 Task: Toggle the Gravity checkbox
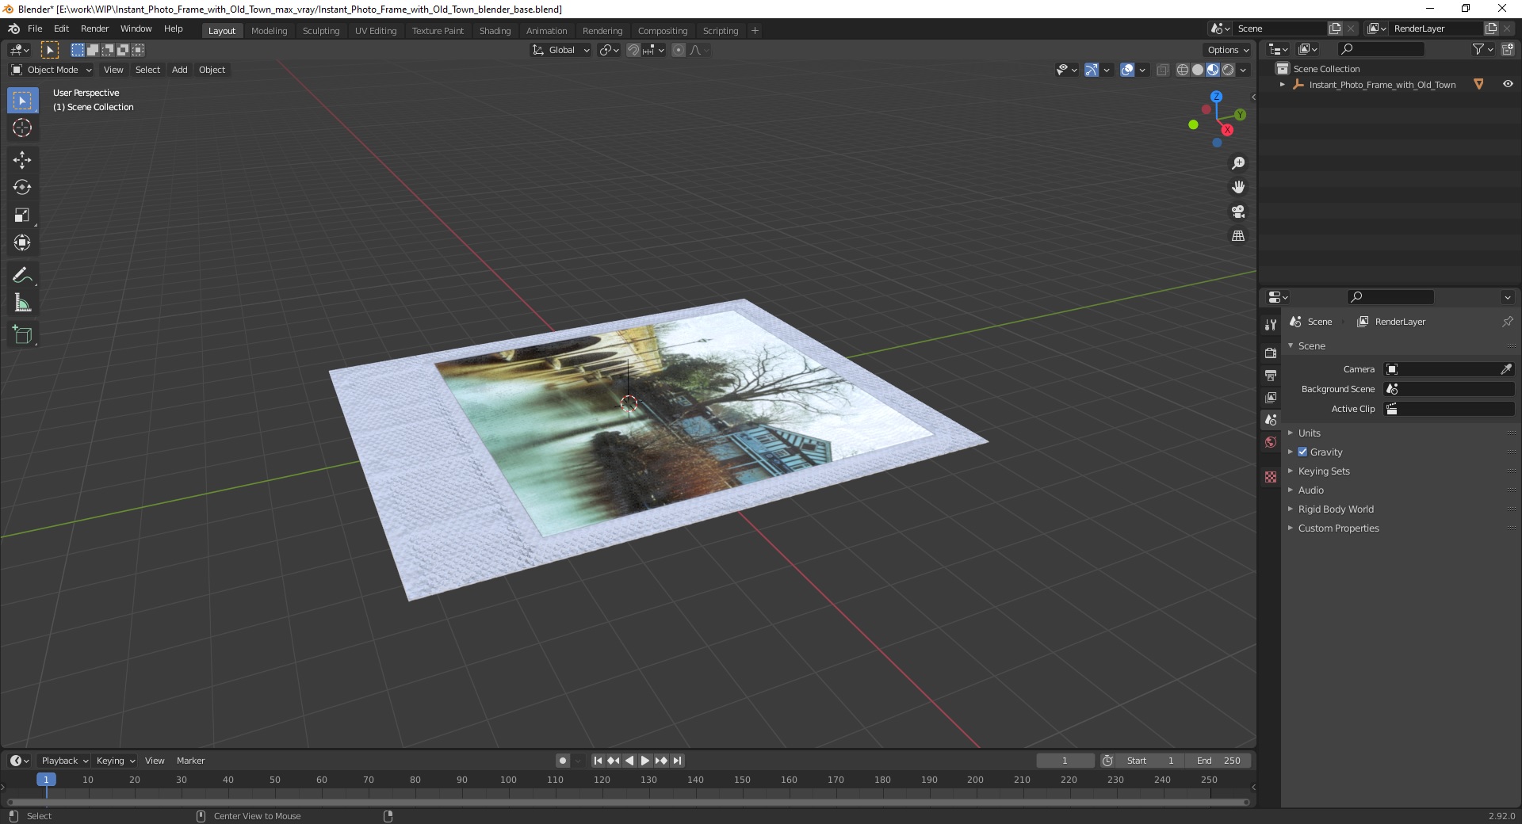(x=1302, y=452)
